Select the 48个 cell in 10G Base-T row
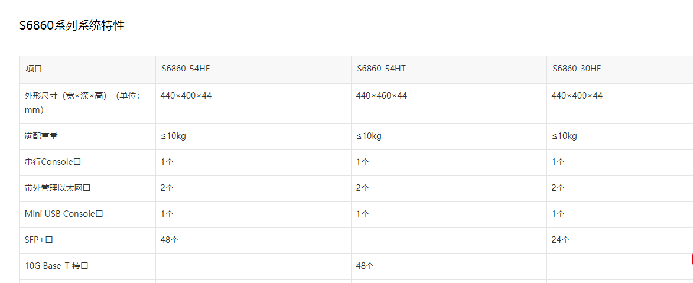Image resolution: width=693 pixels, height=283 pixels. click(365, 266)
